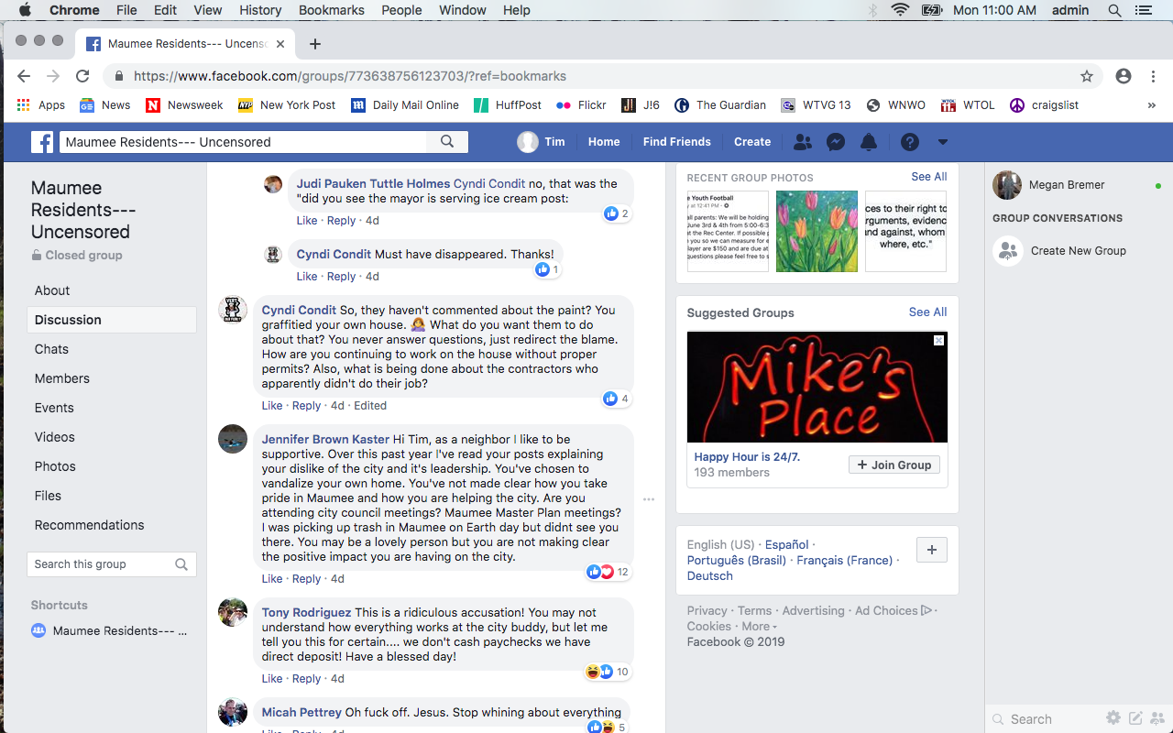Bookmark this page with the star icon

[x=1087, y=76]
